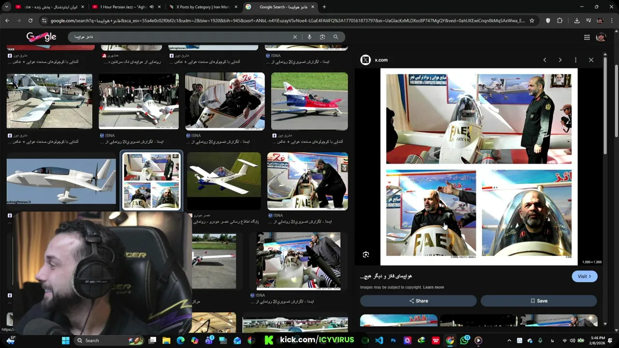Switch to the 'X Posts by Category' tab
The width and height of the screenshot is (619, 348).
pyautogui.click(x=203, y=7)
